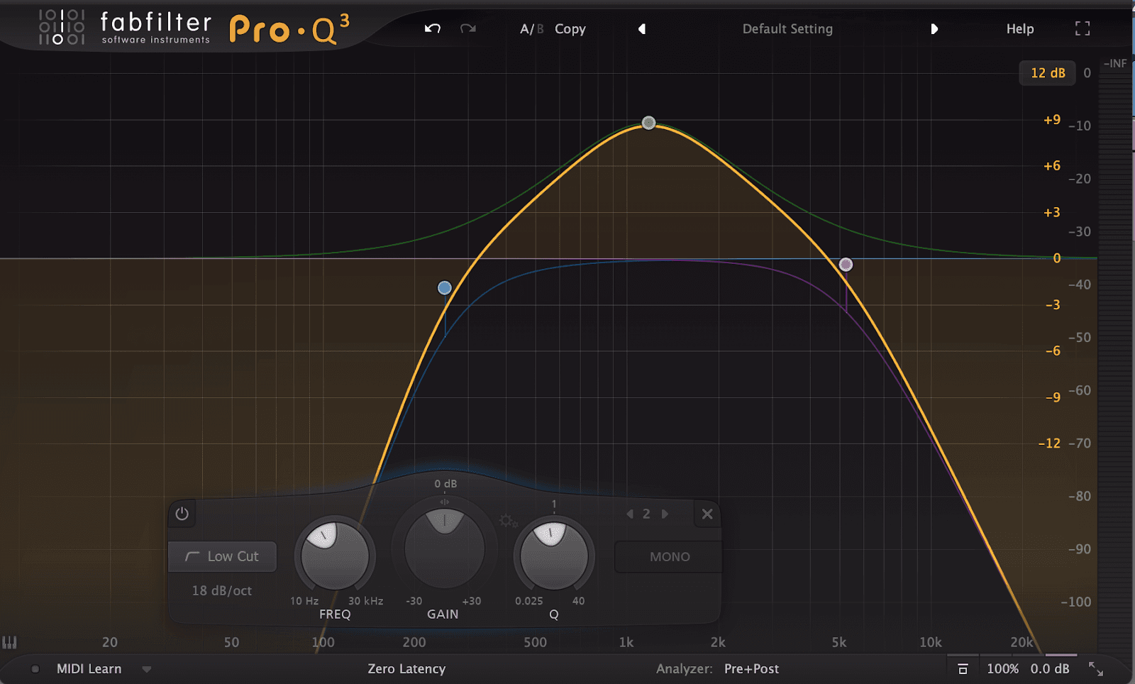Image resolution: width=1135 pixels, height=684 pixels.
Task: Select the purple high cut band node
Action: tap(846, 265)
